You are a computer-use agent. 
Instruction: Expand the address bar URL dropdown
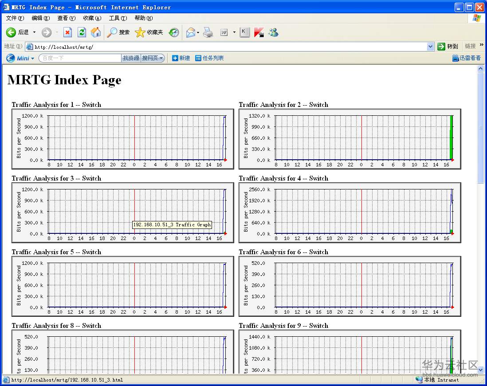point(430,47)
